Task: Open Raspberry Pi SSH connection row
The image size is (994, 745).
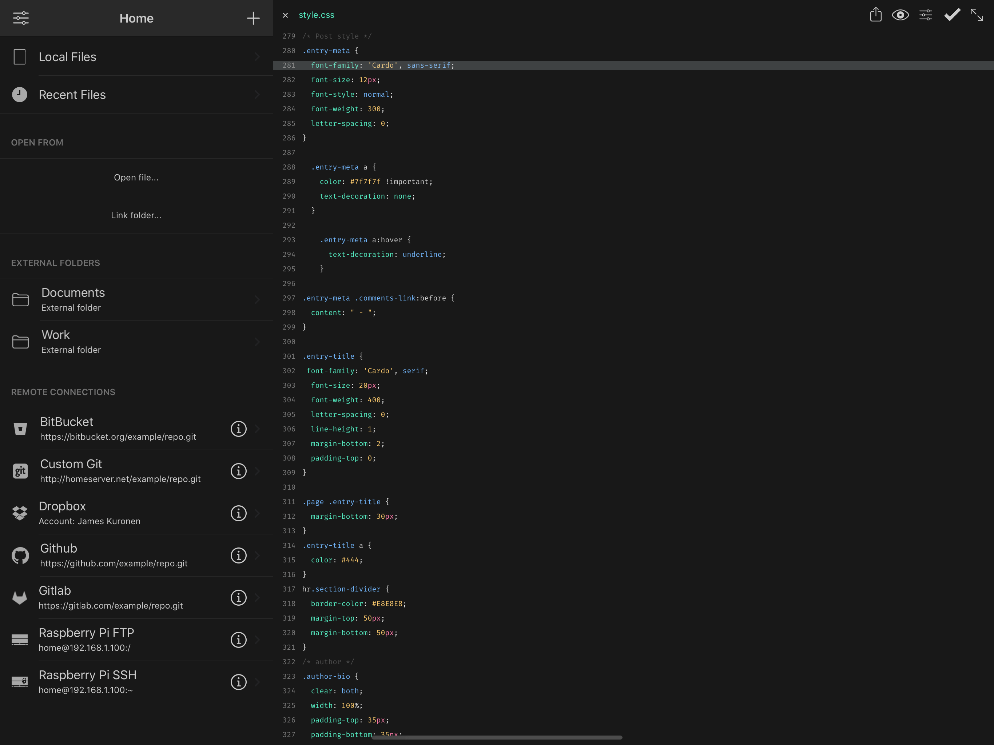Action: [136, 682]
